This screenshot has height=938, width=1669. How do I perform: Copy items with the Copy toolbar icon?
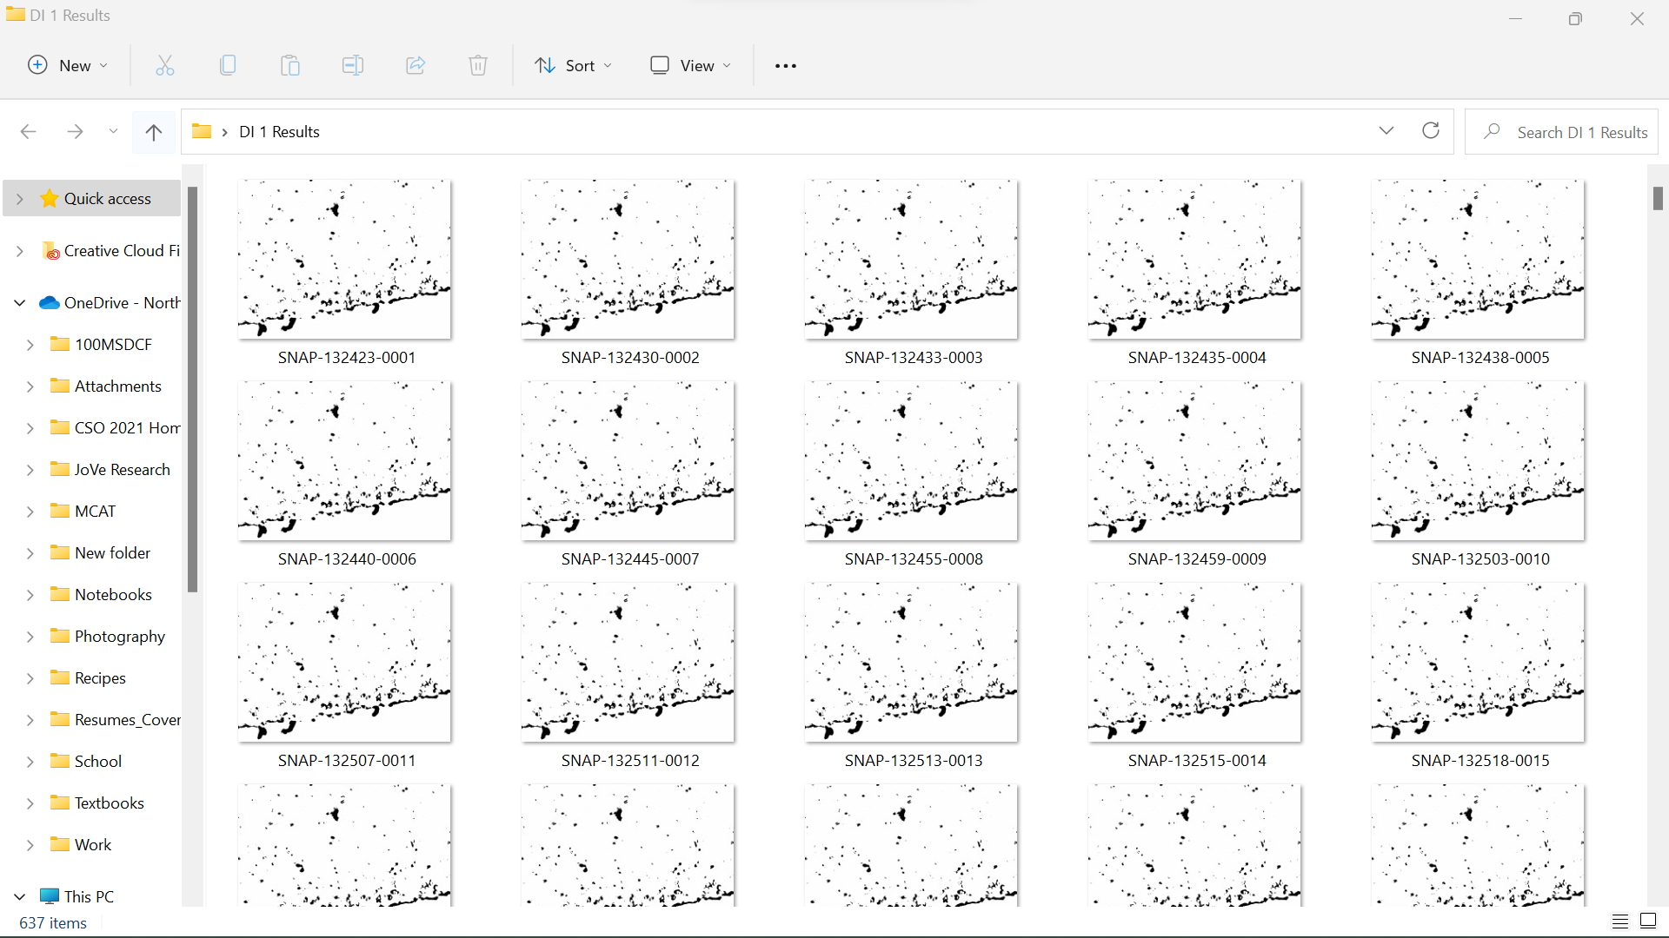pos(227,65)
